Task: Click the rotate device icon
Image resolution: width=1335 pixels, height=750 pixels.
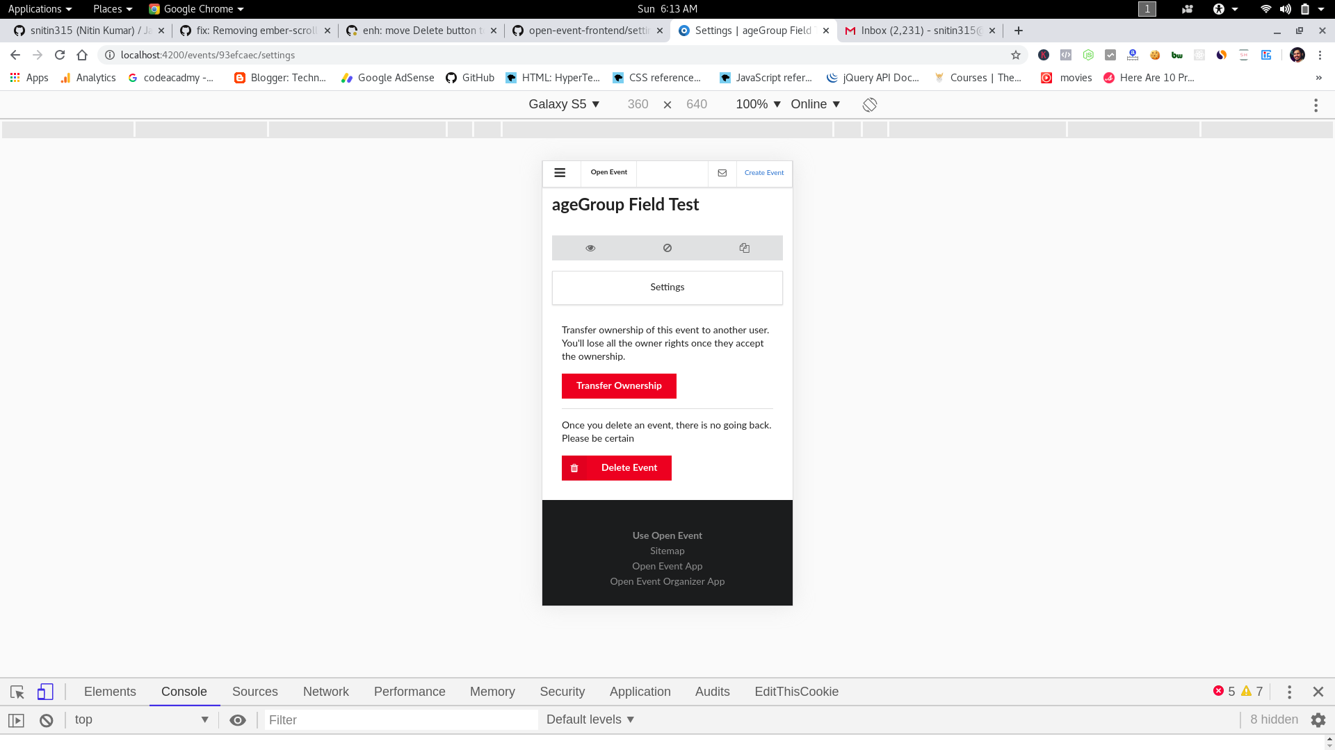Action: (x=869, y=104)
